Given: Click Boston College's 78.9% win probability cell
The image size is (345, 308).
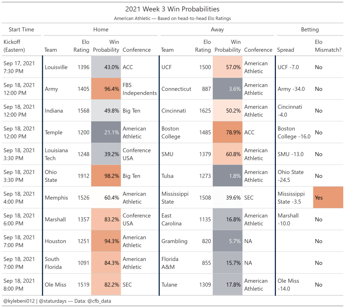Looking at the screenshot, I should tap(228, 133).
